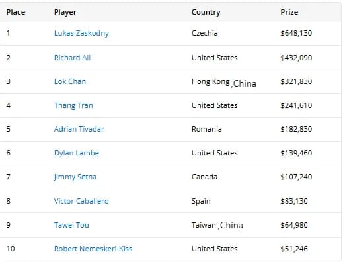Open Lukas Zaskodny player link
Image resolution: width=345 pixels, height=264 pixels.
click(81, 33)
